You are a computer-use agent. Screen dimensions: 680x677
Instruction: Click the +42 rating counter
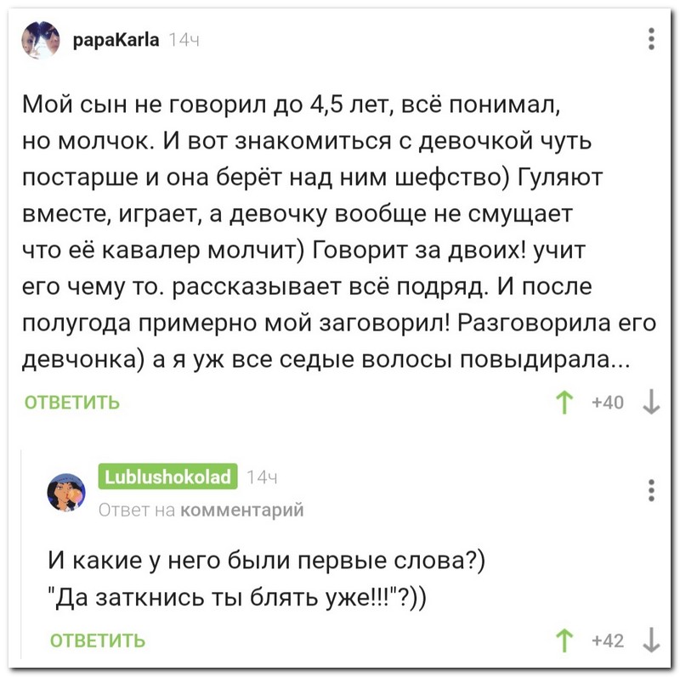click(608, 640)
